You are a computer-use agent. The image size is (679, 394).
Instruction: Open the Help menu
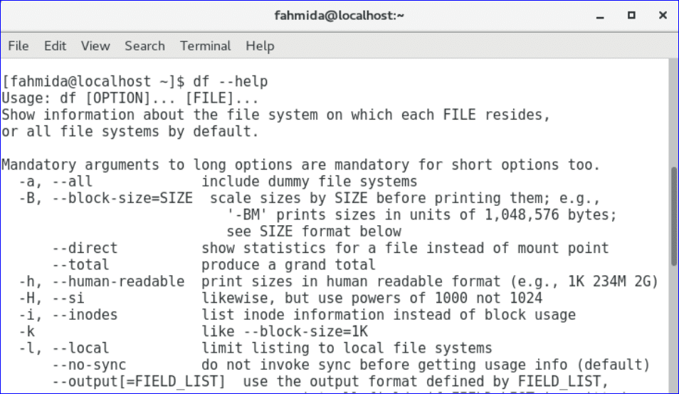[260, 46]
